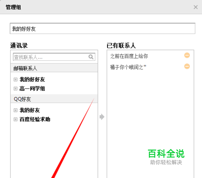Click the search magnifier in contact finder
This screenshot has width=202, height=178.
point(91,57)
